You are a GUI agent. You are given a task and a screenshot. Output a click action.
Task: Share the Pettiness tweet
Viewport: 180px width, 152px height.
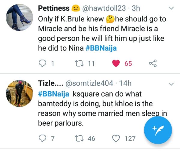tap(153, 63)
